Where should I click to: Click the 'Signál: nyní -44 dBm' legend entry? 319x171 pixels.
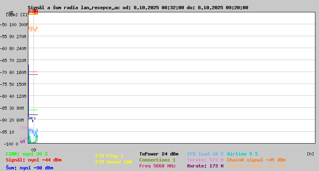point(33,160)
